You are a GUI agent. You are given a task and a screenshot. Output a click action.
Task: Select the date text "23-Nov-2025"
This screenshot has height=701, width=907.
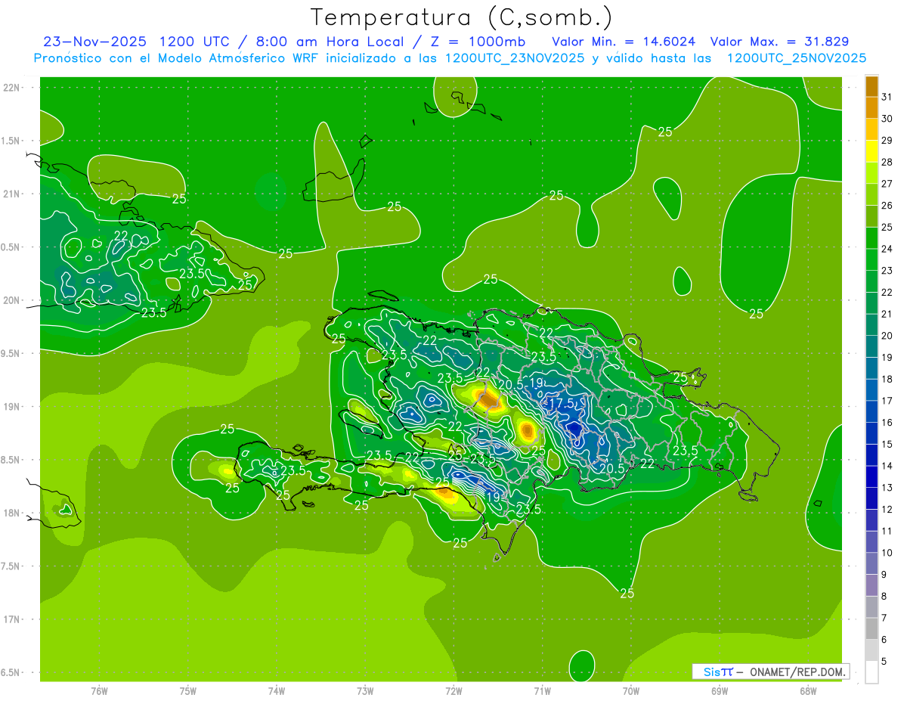point(94,42)
